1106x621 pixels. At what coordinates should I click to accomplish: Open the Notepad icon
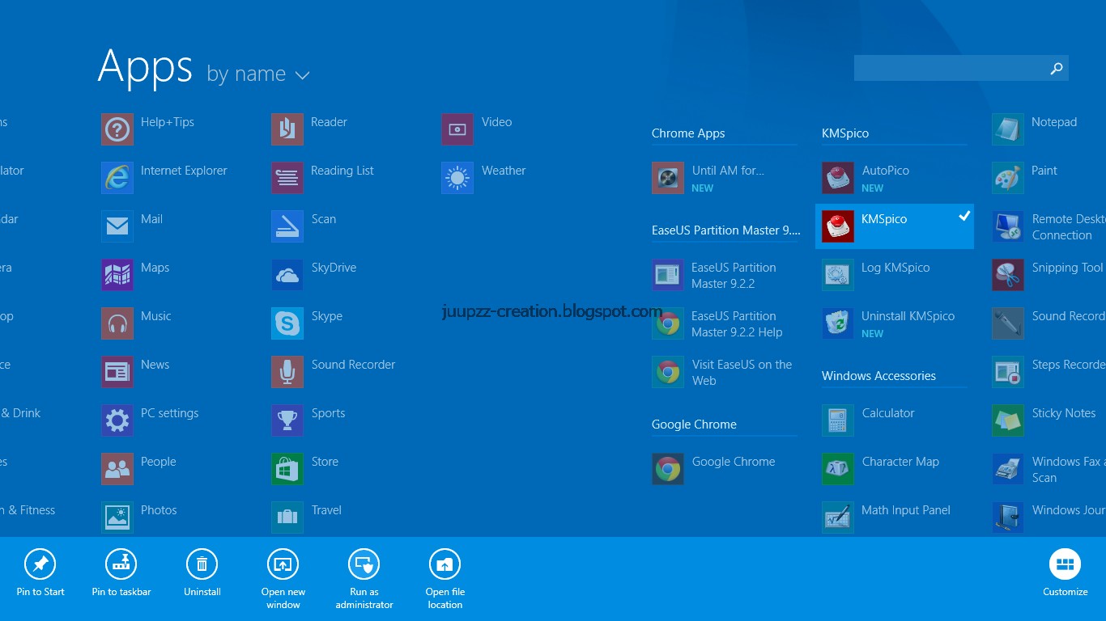coord(1008,129)
